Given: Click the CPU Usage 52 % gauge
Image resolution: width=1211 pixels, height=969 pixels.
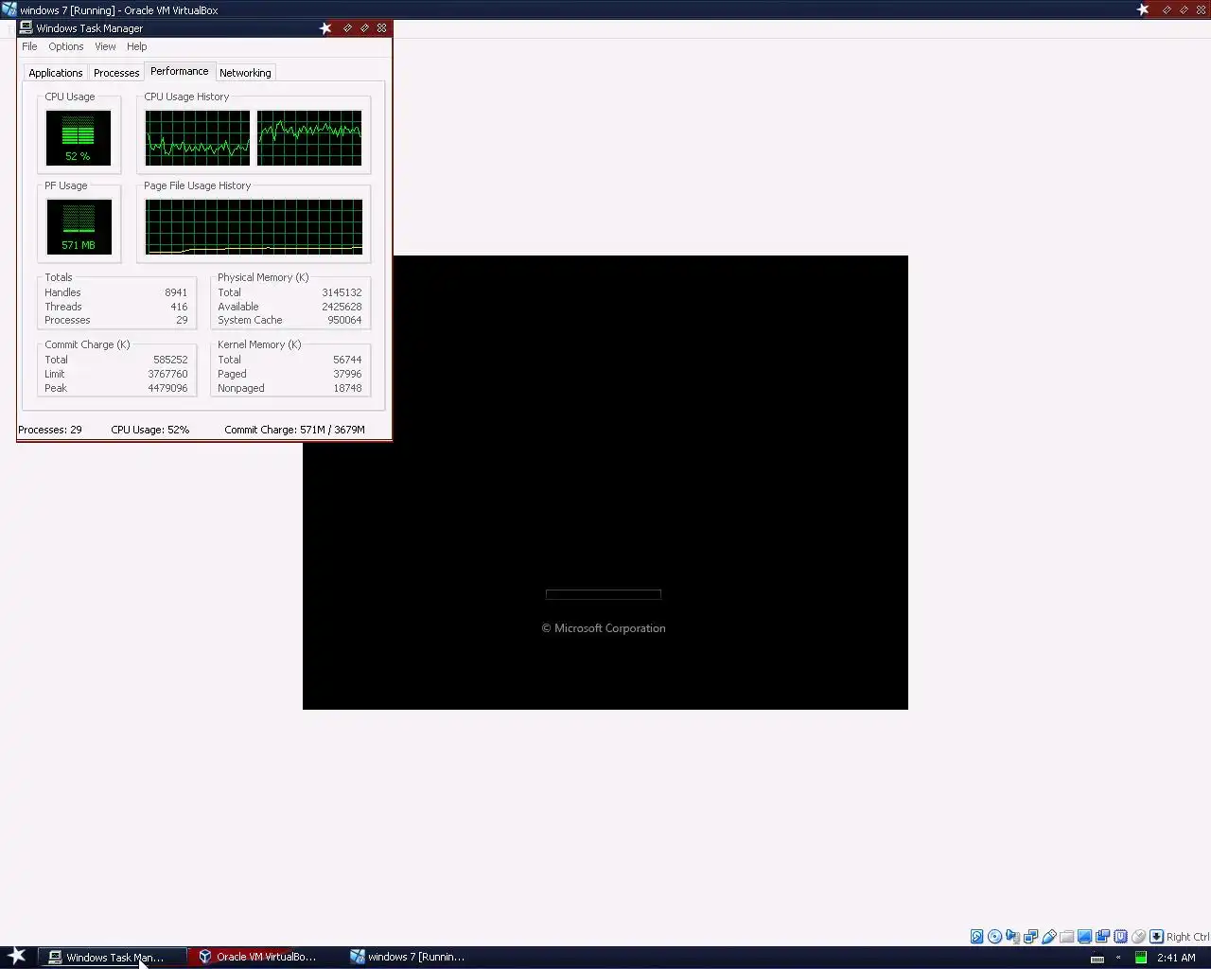Looking at the screenshot, I should 79,137.
